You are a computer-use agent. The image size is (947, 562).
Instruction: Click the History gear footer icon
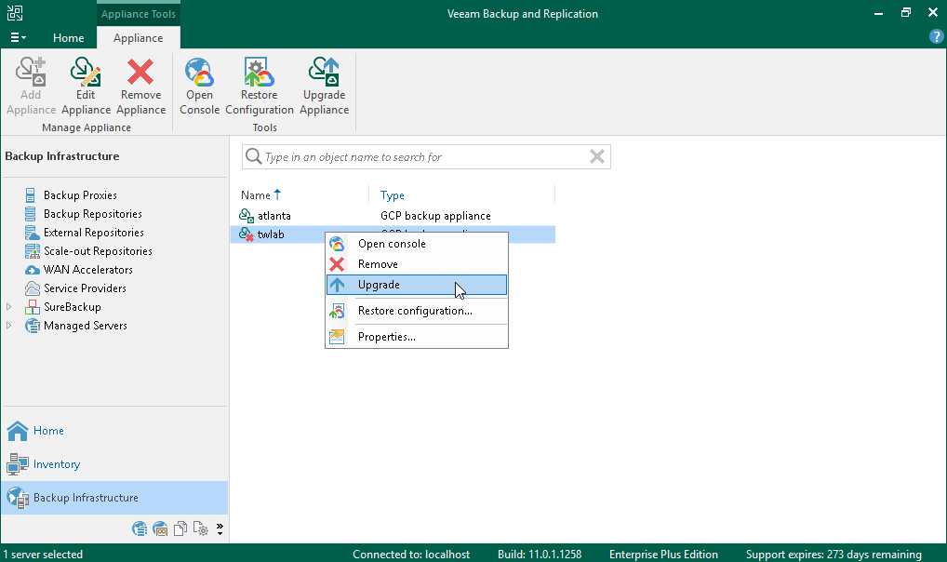(201, 529)
